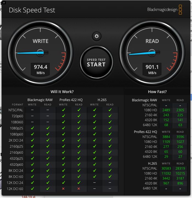Click the 1080i60 format row label

coord(17,122)
